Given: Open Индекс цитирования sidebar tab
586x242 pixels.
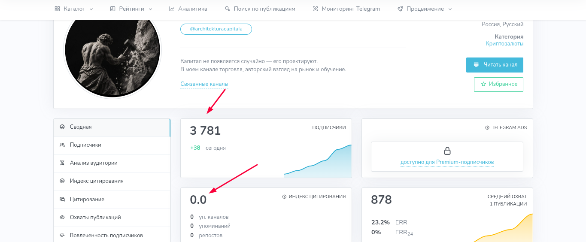Looking at the screenshot, I should [112, 181].
